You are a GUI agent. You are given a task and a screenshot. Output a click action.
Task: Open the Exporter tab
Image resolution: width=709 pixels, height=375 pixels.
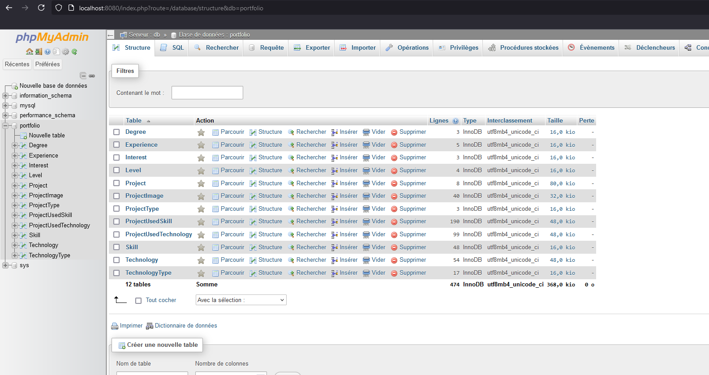point(312,47)
